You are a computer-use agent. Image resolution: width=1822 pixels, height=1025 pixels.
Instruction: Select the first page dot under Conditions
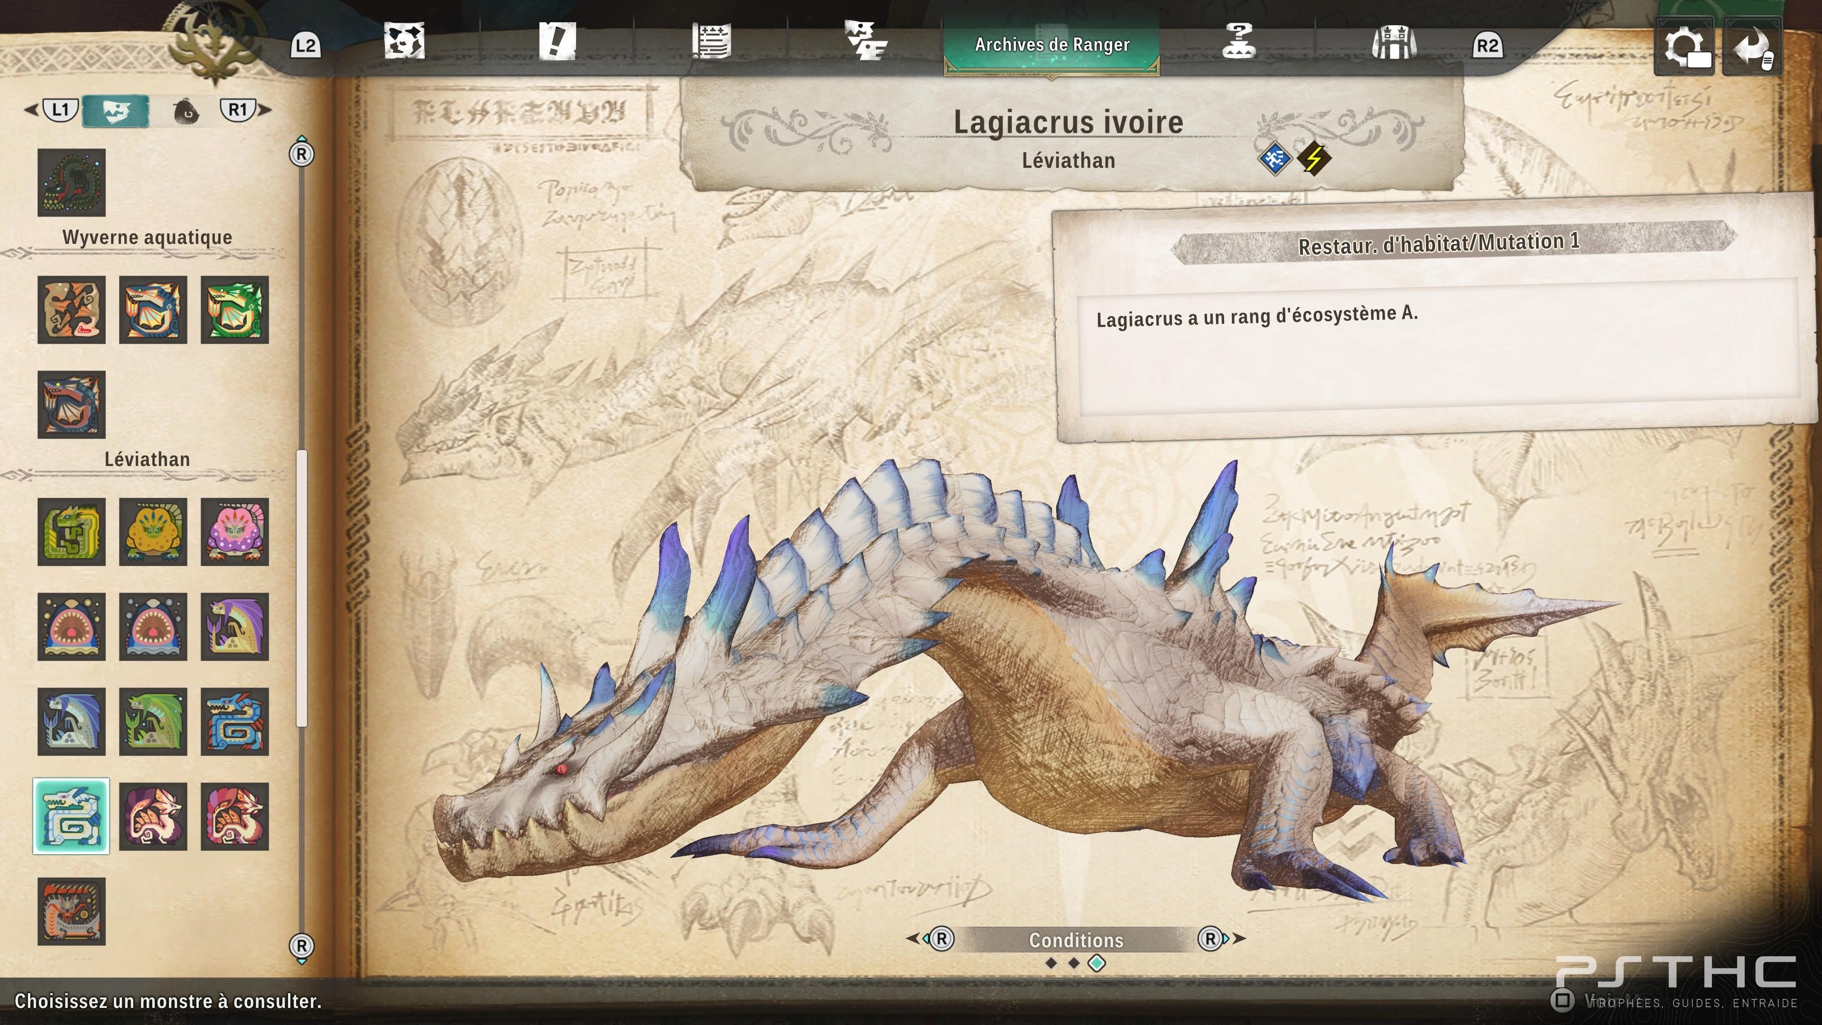click(x=1051, y=963)
